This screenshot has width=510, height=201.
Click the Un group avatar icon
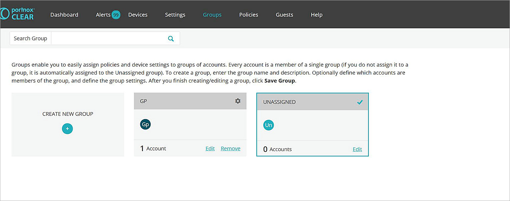[268, 125]
